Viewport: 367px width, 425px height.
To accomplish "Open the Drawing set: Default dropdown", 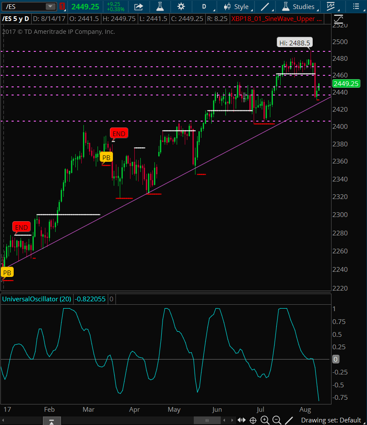I will pyautogui.click(x=331, y=420).
